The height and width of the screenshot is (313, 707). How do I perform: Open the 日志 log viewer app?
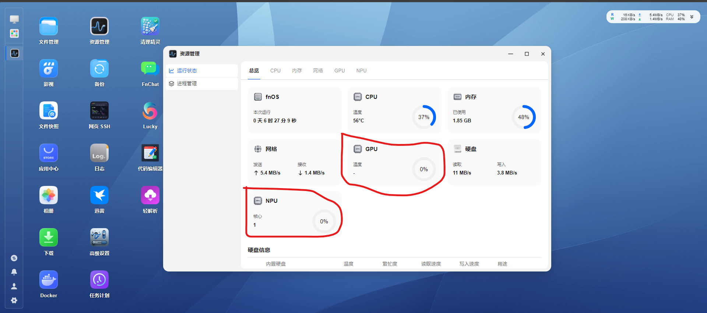[99, 153]
